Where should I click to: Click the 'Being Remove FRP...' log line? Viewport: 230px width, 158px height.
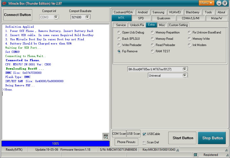(20, 85)
